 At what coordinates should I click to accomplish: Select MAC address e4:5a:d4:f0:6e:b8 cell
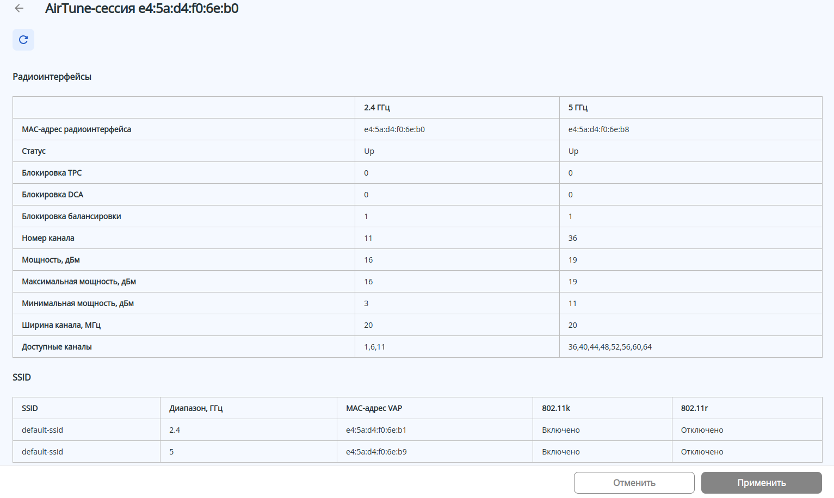coord(598,129)
